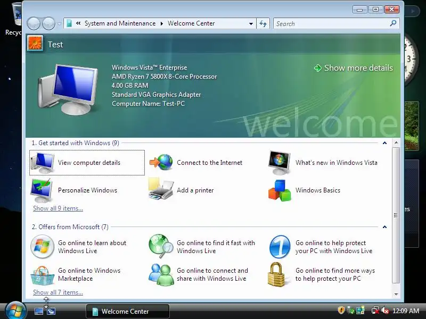Click Go online to connect and share text
Image resolution: width=426 pixels, height=319 pixels.
click(212, 274)
